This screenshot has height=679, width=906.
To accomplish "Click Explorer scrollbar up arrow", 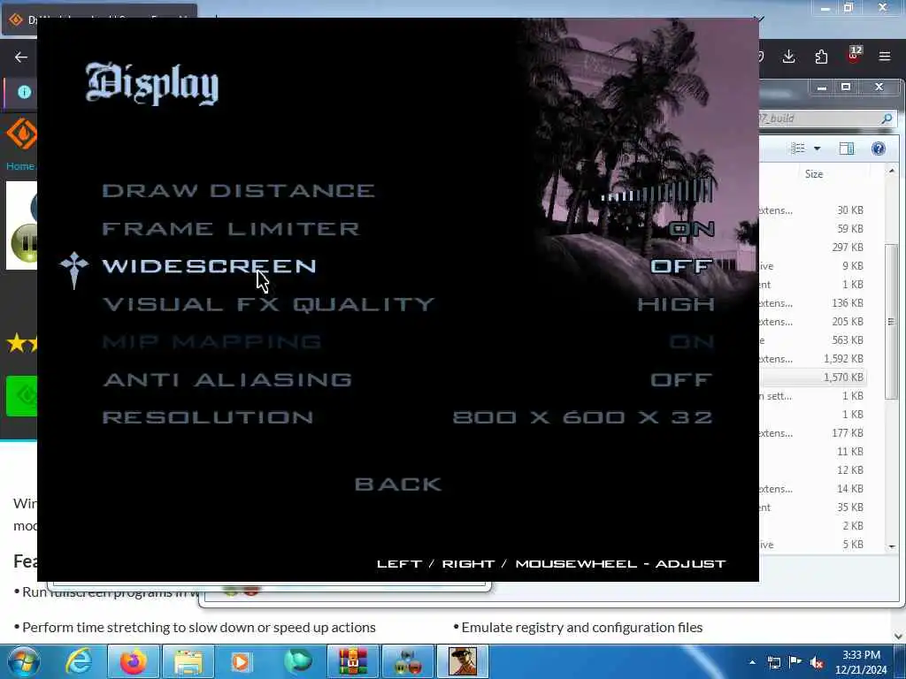I will point(892,172).
